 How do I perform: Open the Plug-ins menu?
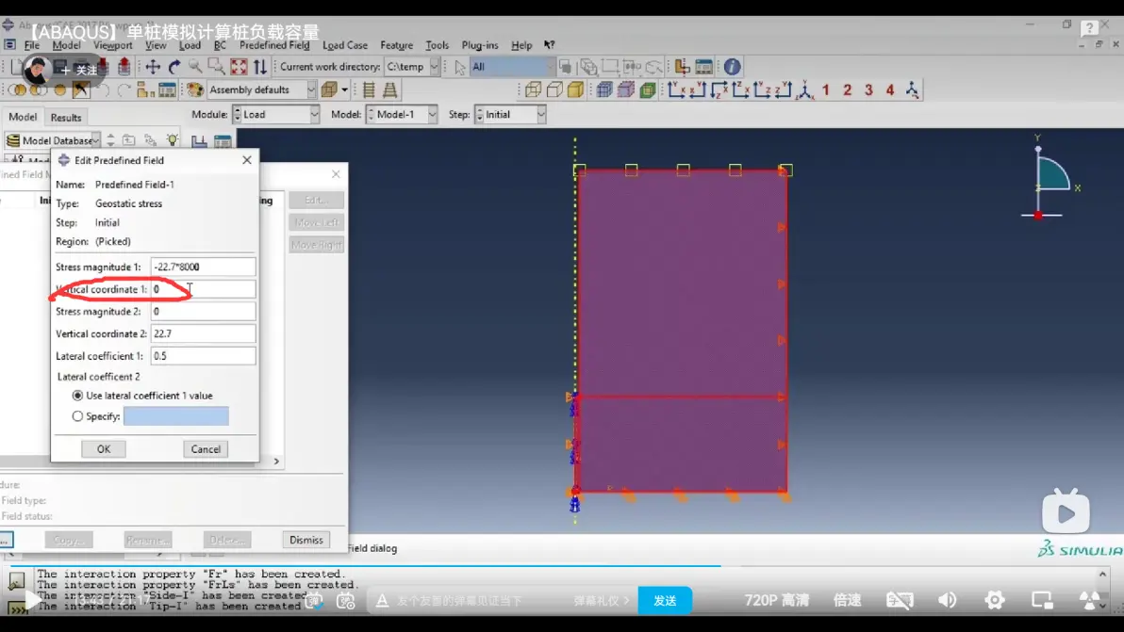pyautogui.click(x=480, y=45)
